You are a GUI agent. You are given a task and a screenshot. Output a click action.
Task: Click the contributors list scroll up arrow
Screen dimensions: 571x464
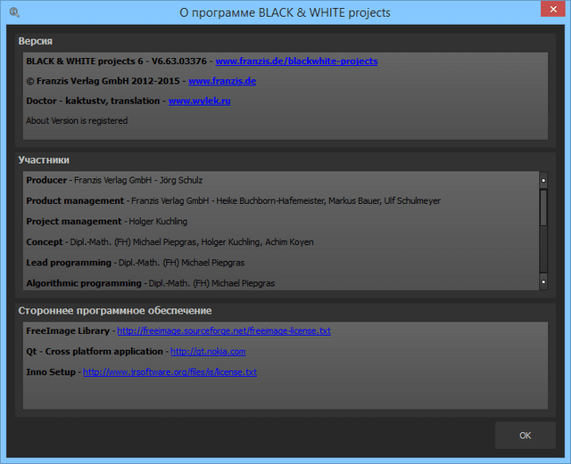(x=543, y=180)
